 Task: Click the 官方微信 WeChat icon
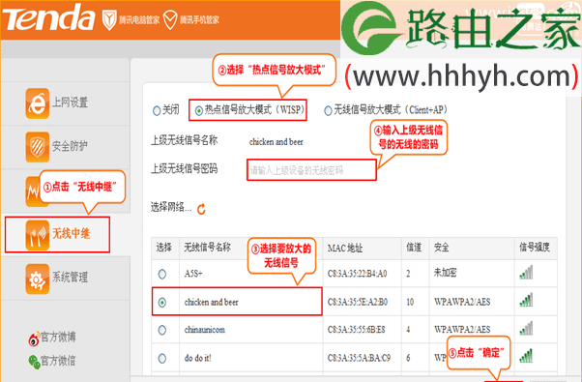click(34, 362)
